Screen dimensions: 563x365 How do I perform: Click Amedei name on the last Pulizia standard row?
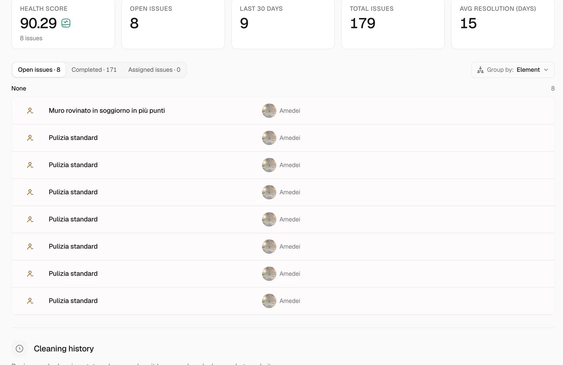click(x=290, y=301)
